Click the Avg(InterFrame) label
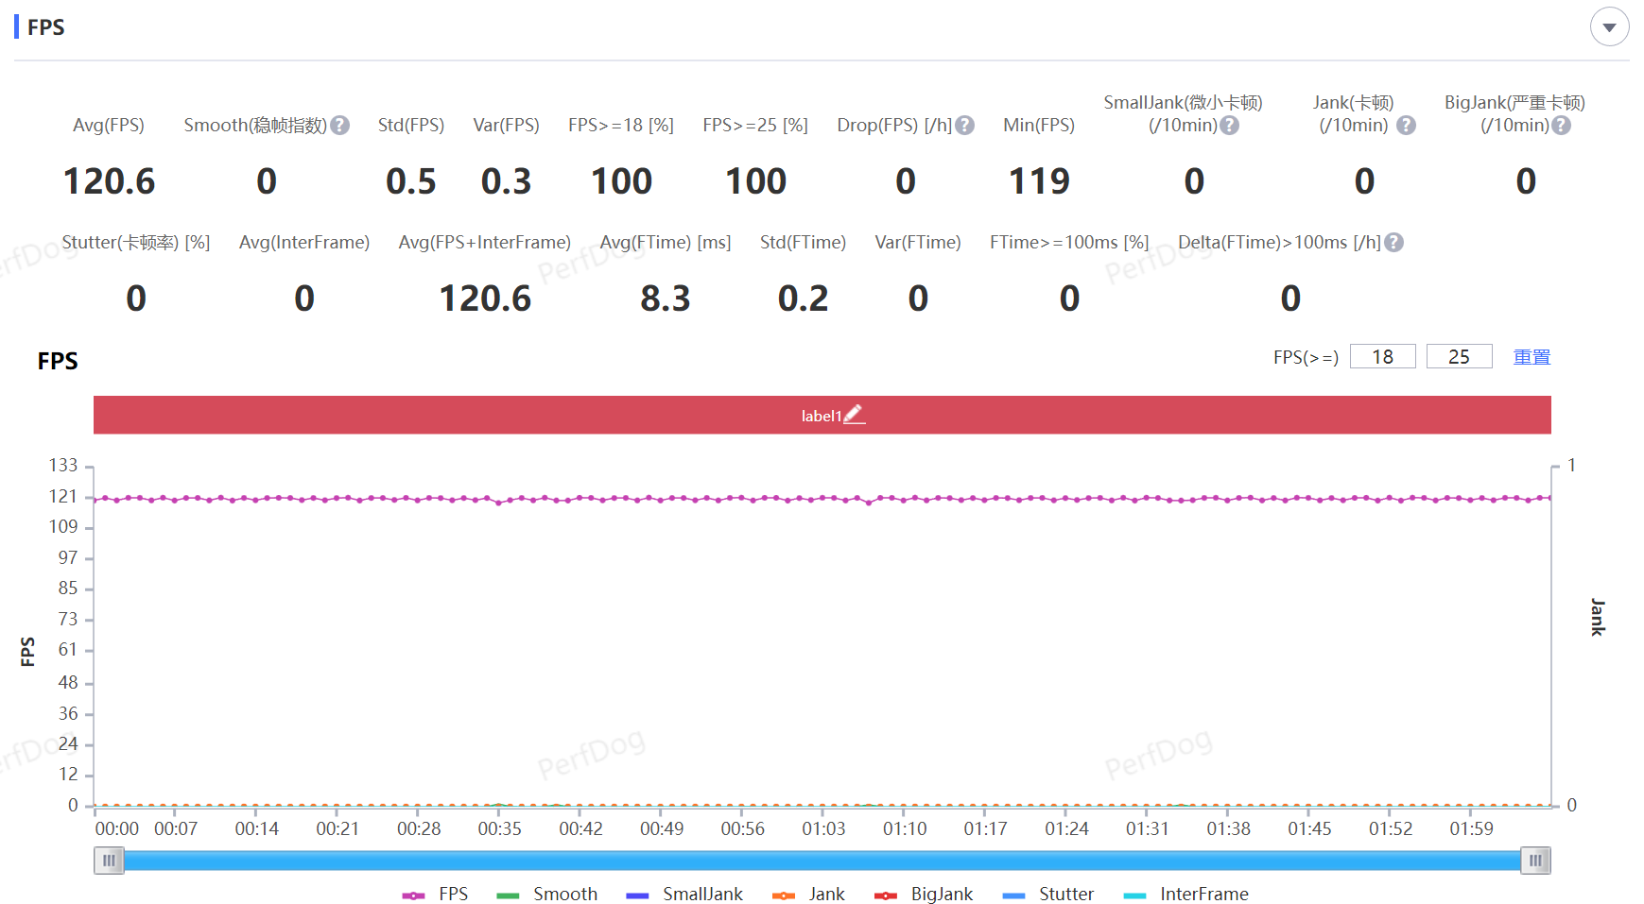The width and height of the screenshot is (1644, 904). (x=304, y=243)
